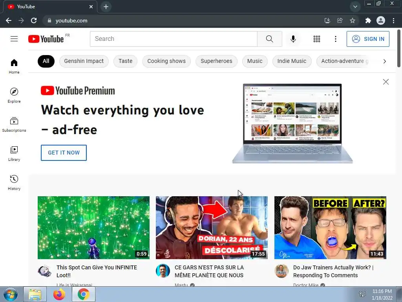The image size is (402, 302).
Task: Click the network tray icon
Action: tap(362, 294)
